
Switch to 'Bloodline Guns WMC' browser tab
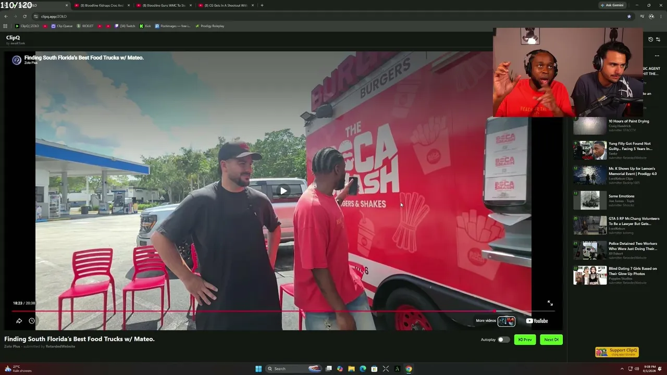tap(164, 5)
